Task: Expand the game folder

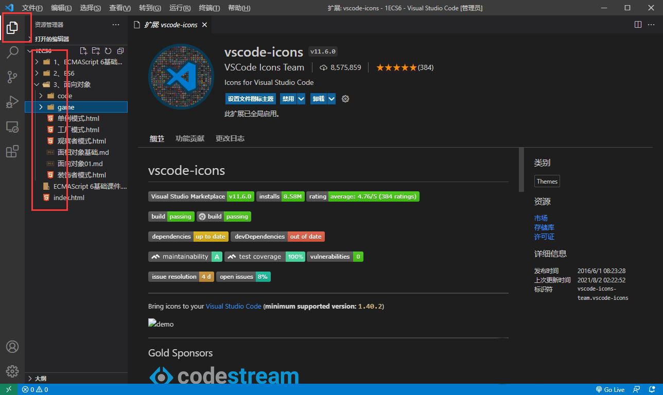Action: point(76,107)
